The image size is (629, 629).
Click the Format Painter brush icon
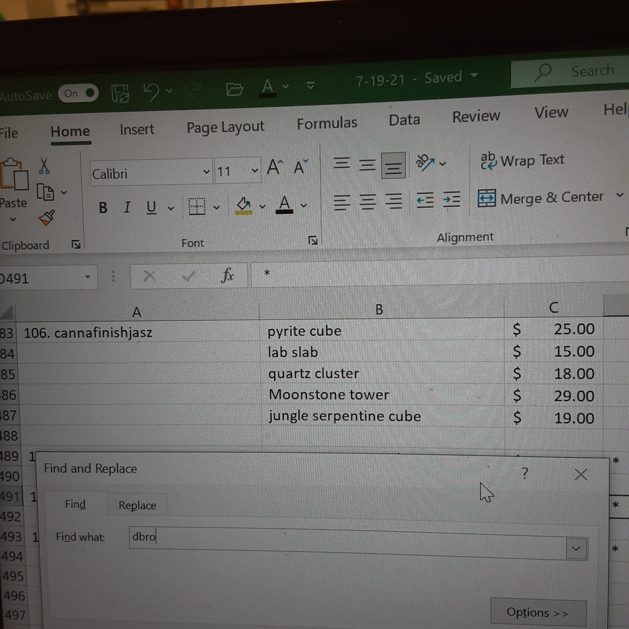(x=47, y=218)
